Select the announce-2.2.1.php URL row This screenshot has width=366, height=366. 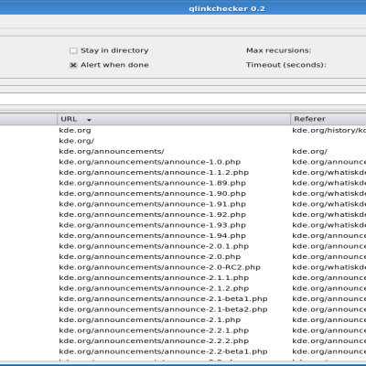point(154,330)
